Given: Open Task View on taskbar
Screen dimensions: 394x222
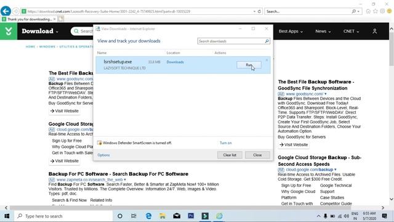Looking at the screenshot, I should (134, 216).
